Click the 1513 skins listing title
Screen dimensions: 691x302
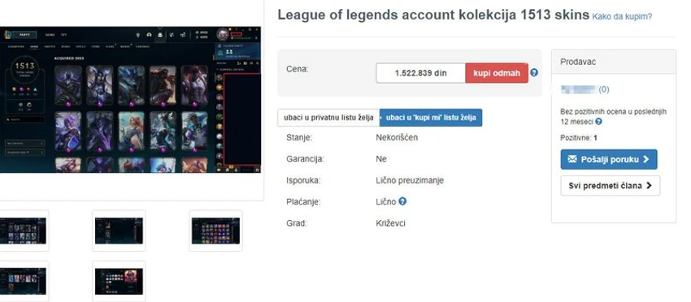pyautogui.click(x=433, y=15)
